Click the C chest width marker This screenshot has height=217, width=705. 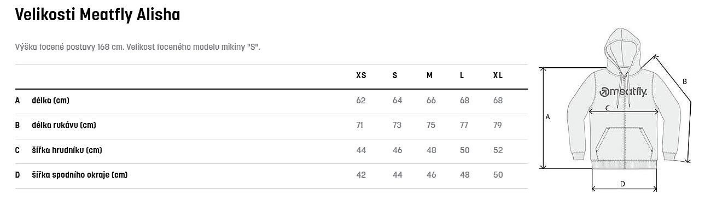coord(608,108)
